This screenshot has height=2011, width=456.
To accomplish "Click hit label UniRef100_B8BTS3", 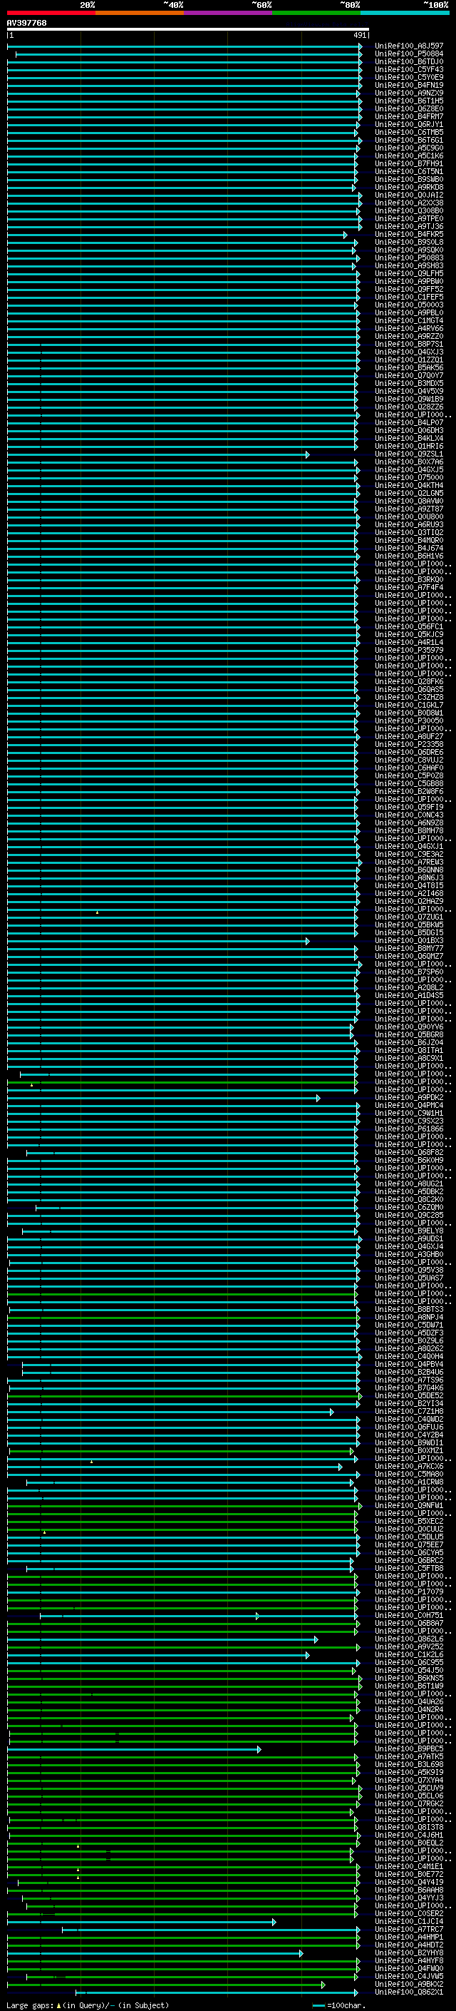I will tap(409, 1309).
